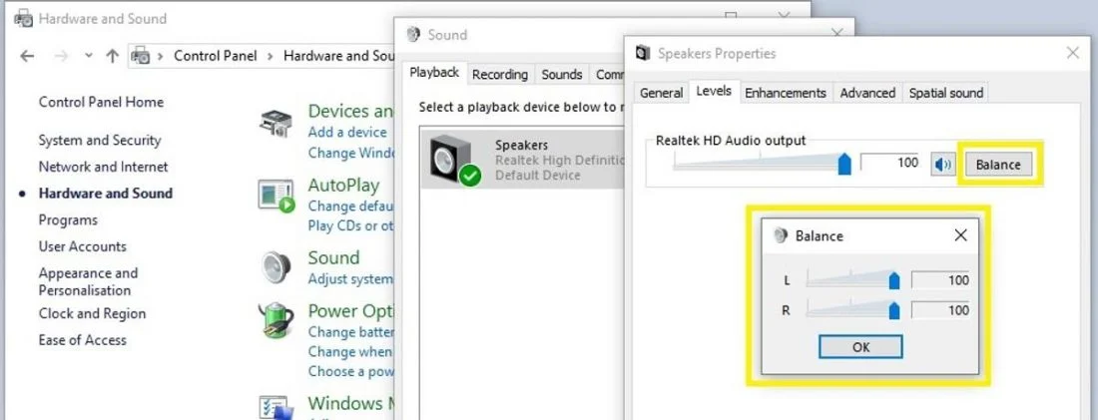This screenshot has height=420, width=1098.
Task: Click the Balance dialog title icon
Action: [781, 235]
